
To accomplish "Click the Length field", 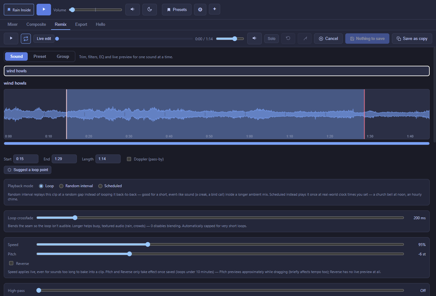I will 108,159.
